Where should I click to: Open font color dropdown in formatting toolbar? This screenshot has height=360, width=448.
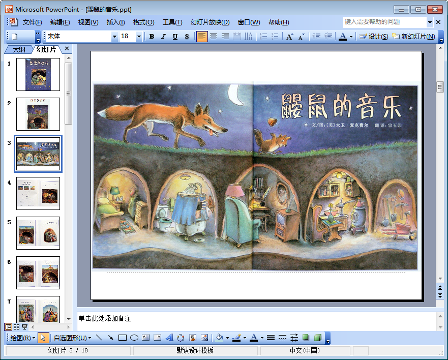click(351, 37)
